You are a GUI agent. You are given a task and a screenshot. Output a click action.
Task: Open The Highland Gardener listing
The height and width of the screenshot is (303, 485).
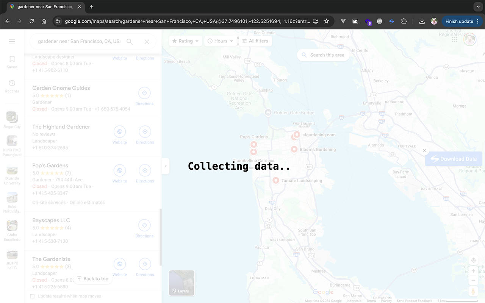61,127
